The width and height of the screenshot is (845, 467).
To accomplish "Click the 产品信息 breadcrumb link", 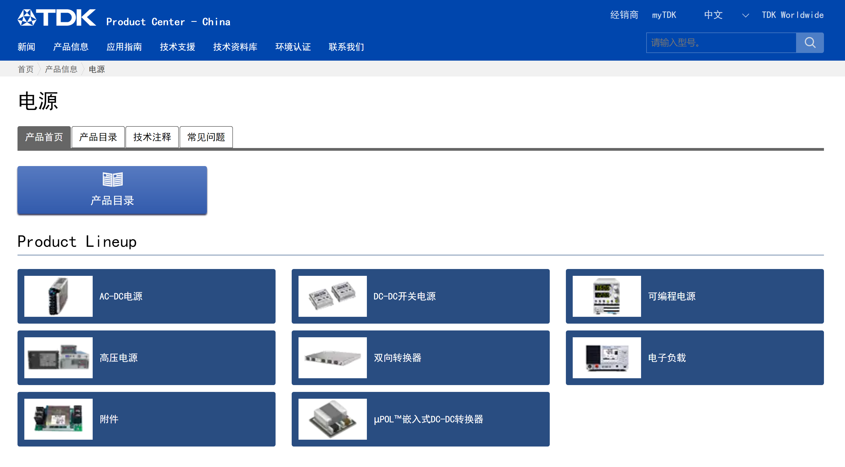I will click(x=61, y=69).
